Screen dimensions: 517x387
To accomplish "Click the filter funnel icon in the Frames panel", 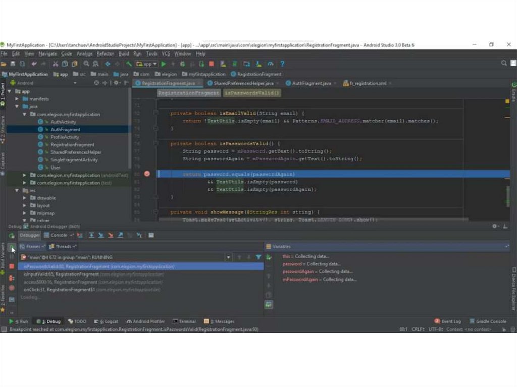I will [258, 257].
